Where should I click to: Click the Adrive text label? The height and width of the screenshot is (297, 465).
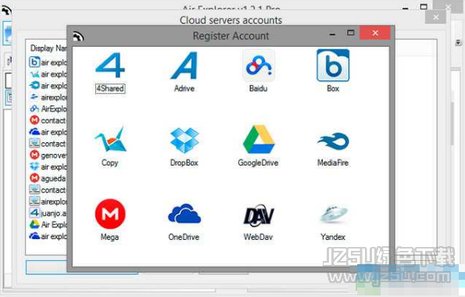184,88
